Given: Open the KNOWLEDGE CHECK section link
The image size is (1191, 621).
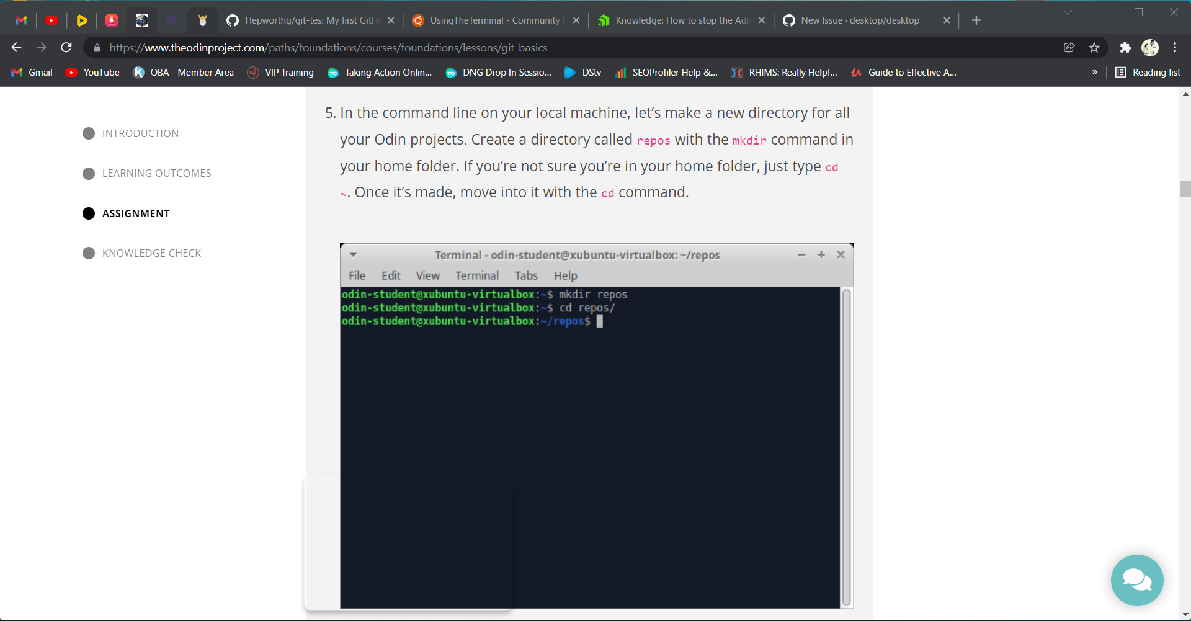Looking at the screenshot, I should pyautogui.click(x=151, y=252).
